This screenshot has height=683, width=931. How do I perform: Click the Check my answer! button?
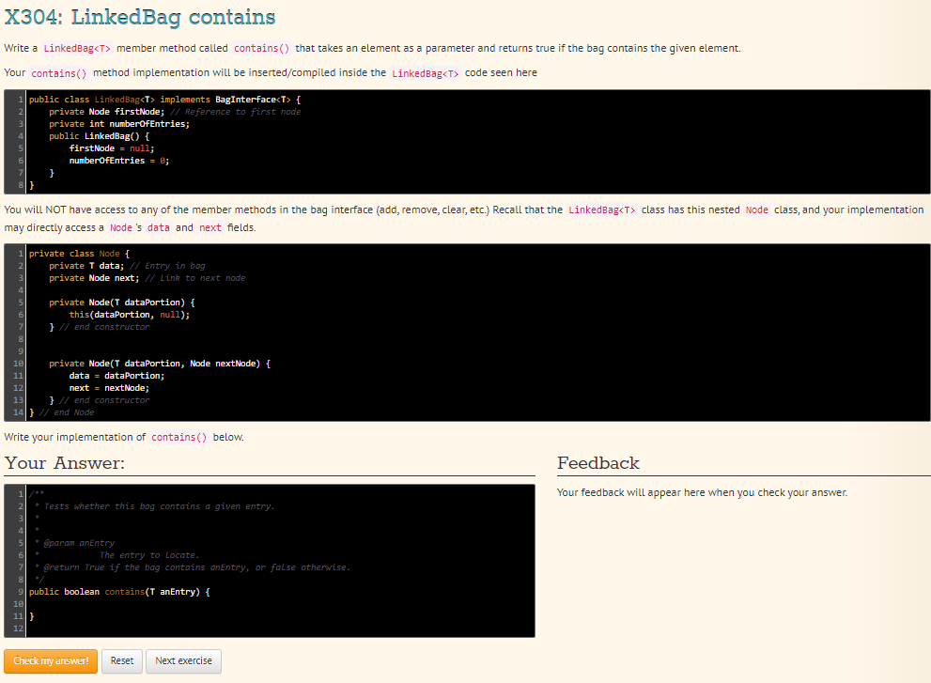50,661
